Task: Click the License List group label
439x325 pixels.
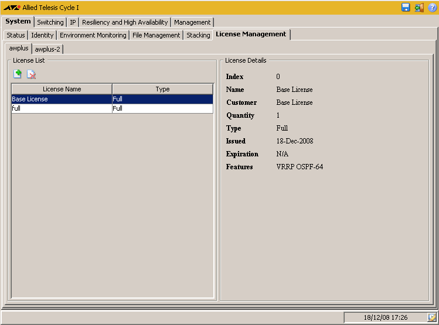Action: (x=29, y=60)
